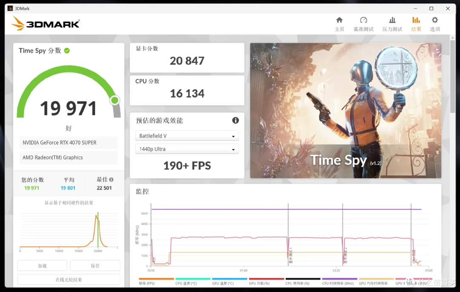Click the green knob on score gauge
460x292 pixels.
point(115,100)
